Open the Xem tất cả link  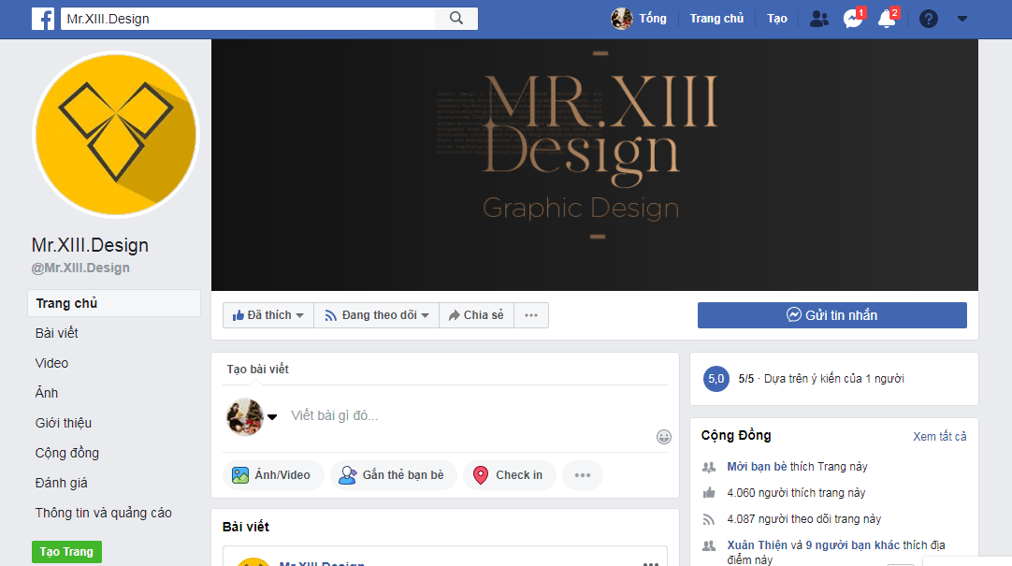click(x=940, y=436)
